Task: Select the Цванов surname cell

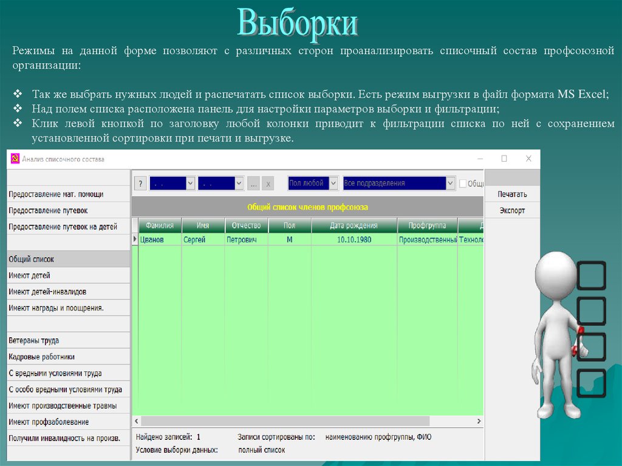Action: (160, 239)
